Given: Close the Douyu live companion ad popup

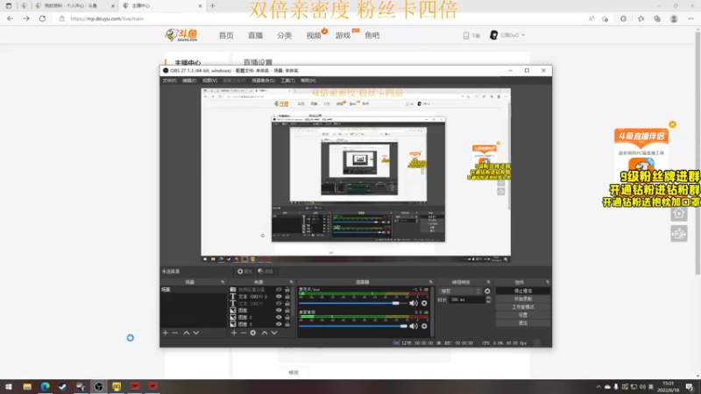Looking at the screenshot, I should (x=672, y=124).
